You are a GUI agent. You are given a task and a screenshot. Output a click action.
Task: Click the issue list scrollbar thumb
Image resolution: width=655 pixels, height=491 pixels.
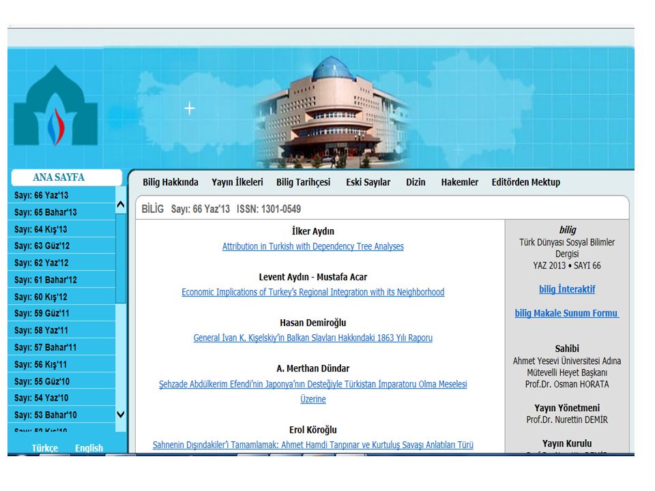(121, 258)
